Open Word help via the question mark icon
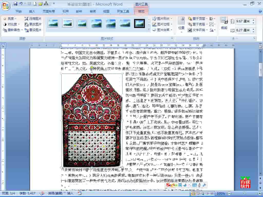This screenshot has height=197, width=263. [260, 11]
